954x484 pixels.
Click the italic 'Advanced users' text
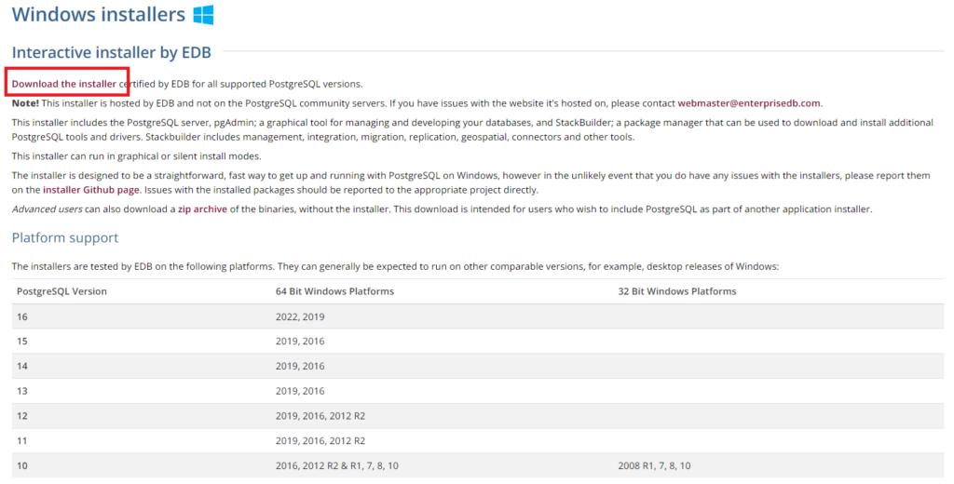point(47,209)
